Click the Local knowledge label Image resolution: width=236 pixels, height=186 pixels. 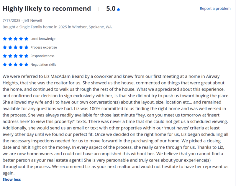[x=43, y=39]
